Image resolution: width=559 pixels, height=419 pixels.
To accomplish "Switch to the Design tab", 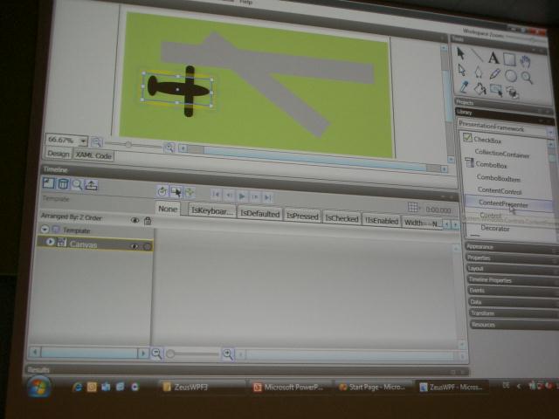I will point(57,155).
